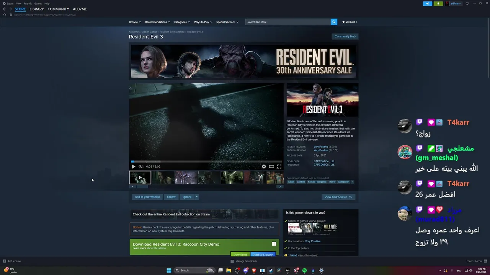Unmute the trailer audio

[x=140, y=167]
